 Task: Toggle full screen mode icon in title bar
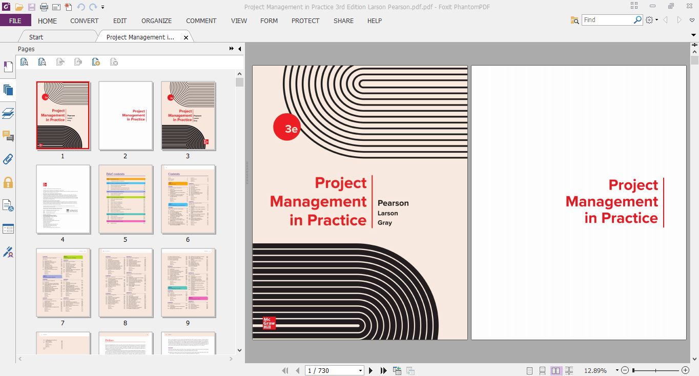(x=634, y=6)
